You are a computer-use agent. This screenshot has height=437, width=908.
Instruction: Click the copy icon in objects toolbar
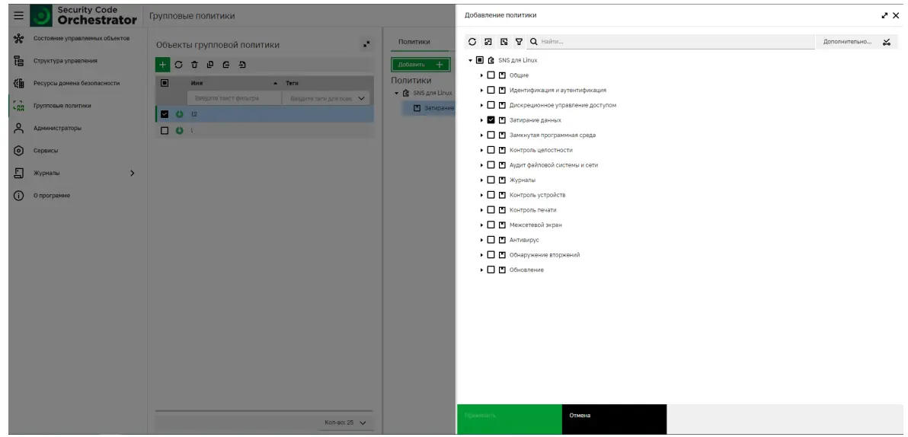point(210,65)
